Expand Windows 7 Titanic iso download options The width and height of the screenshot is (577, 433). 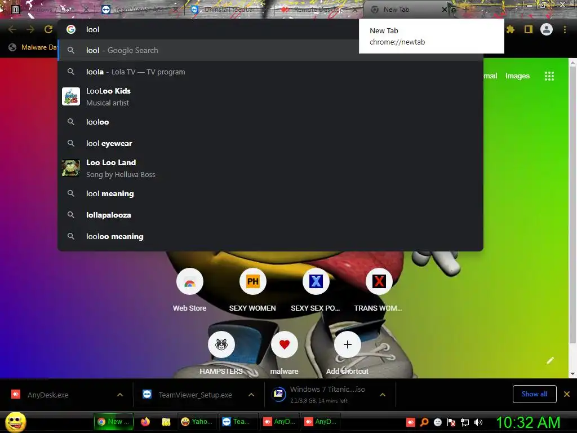click(x=383, y=395)
